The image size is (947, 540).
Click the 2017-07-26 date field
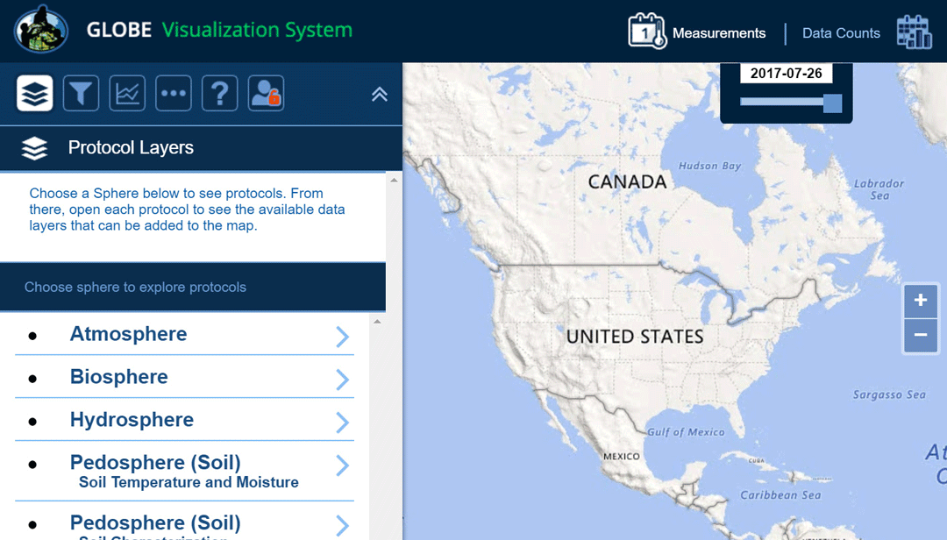click(x=786, y=74)
